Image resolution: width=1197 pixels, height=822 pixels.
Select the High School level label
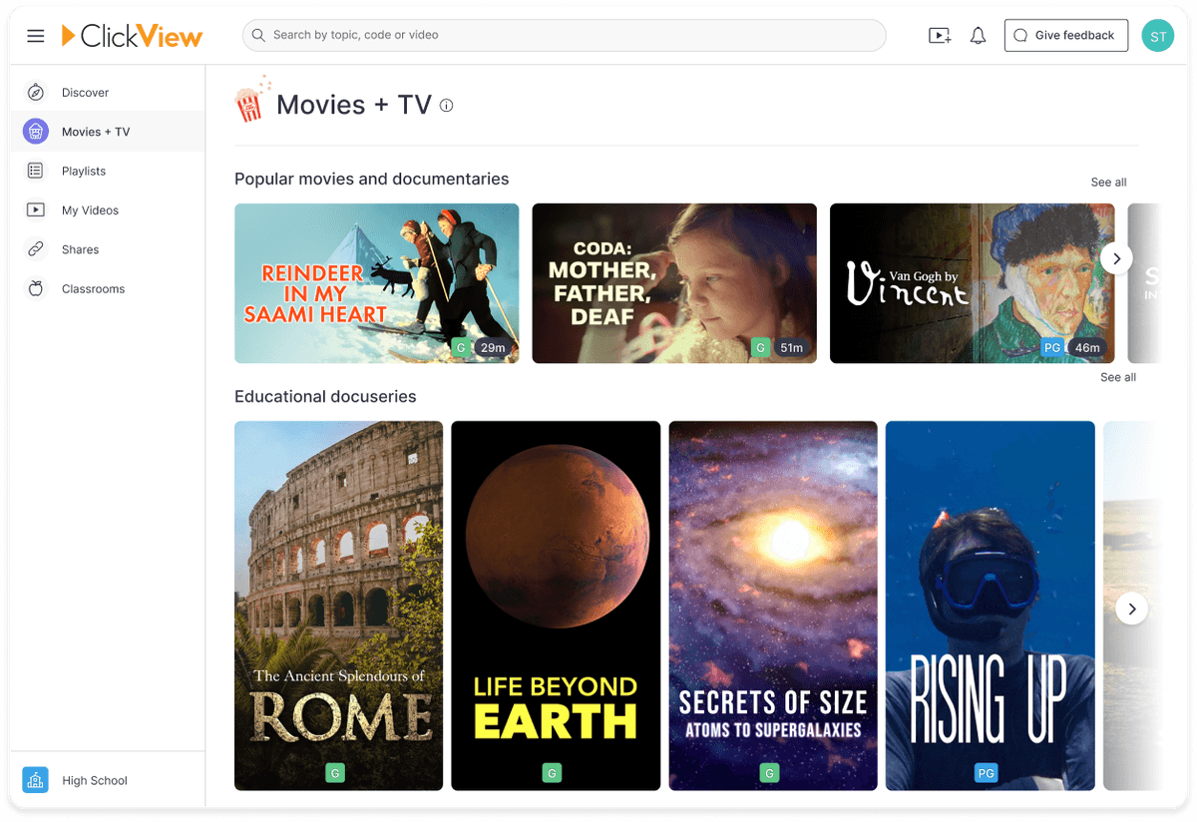(x=95, y=780)
